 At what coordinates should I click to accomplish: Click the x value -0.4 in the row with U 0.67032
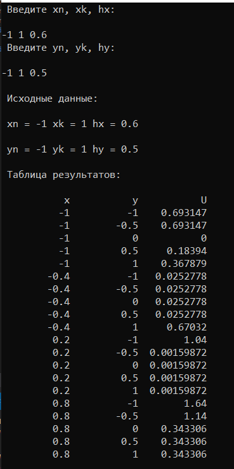(x=58, y=327)
